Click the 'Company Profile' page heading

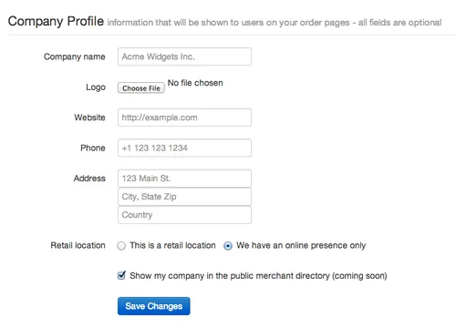(56, 21)
